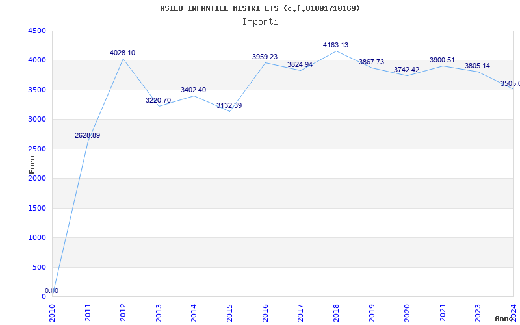Screen dimensions: 520x325
Task: Click the 3132.39 data label
Action: (229, 105)
